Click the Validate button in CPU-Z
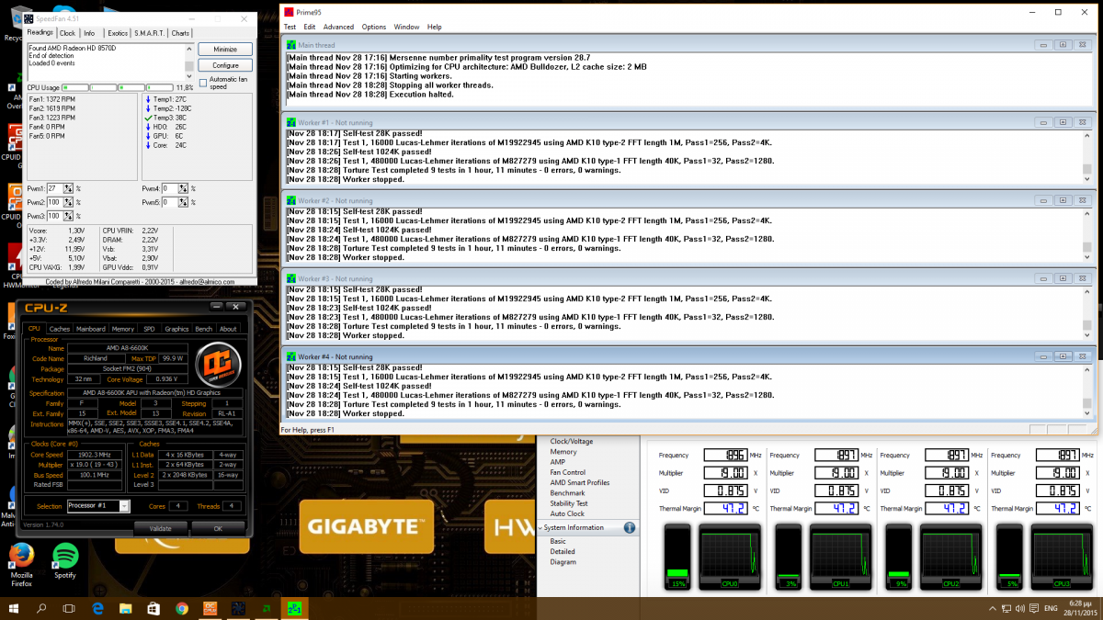Viewport: 1103px width, 620px height. tap(160, 528)
